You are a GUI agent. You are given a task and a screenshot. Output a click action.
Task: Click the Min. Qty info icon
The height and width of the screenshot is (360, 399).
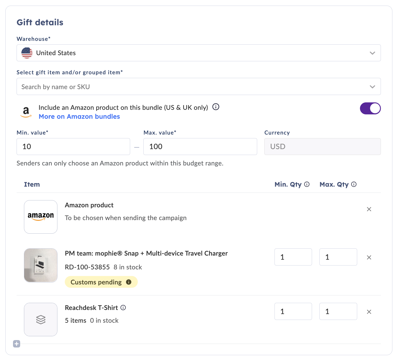point(307,184)
